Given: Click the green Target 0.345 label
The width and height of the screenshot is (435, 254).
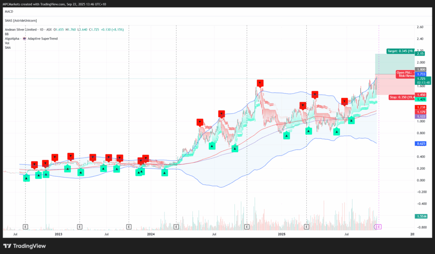Looking at the screenshot, I should point(401,51).
